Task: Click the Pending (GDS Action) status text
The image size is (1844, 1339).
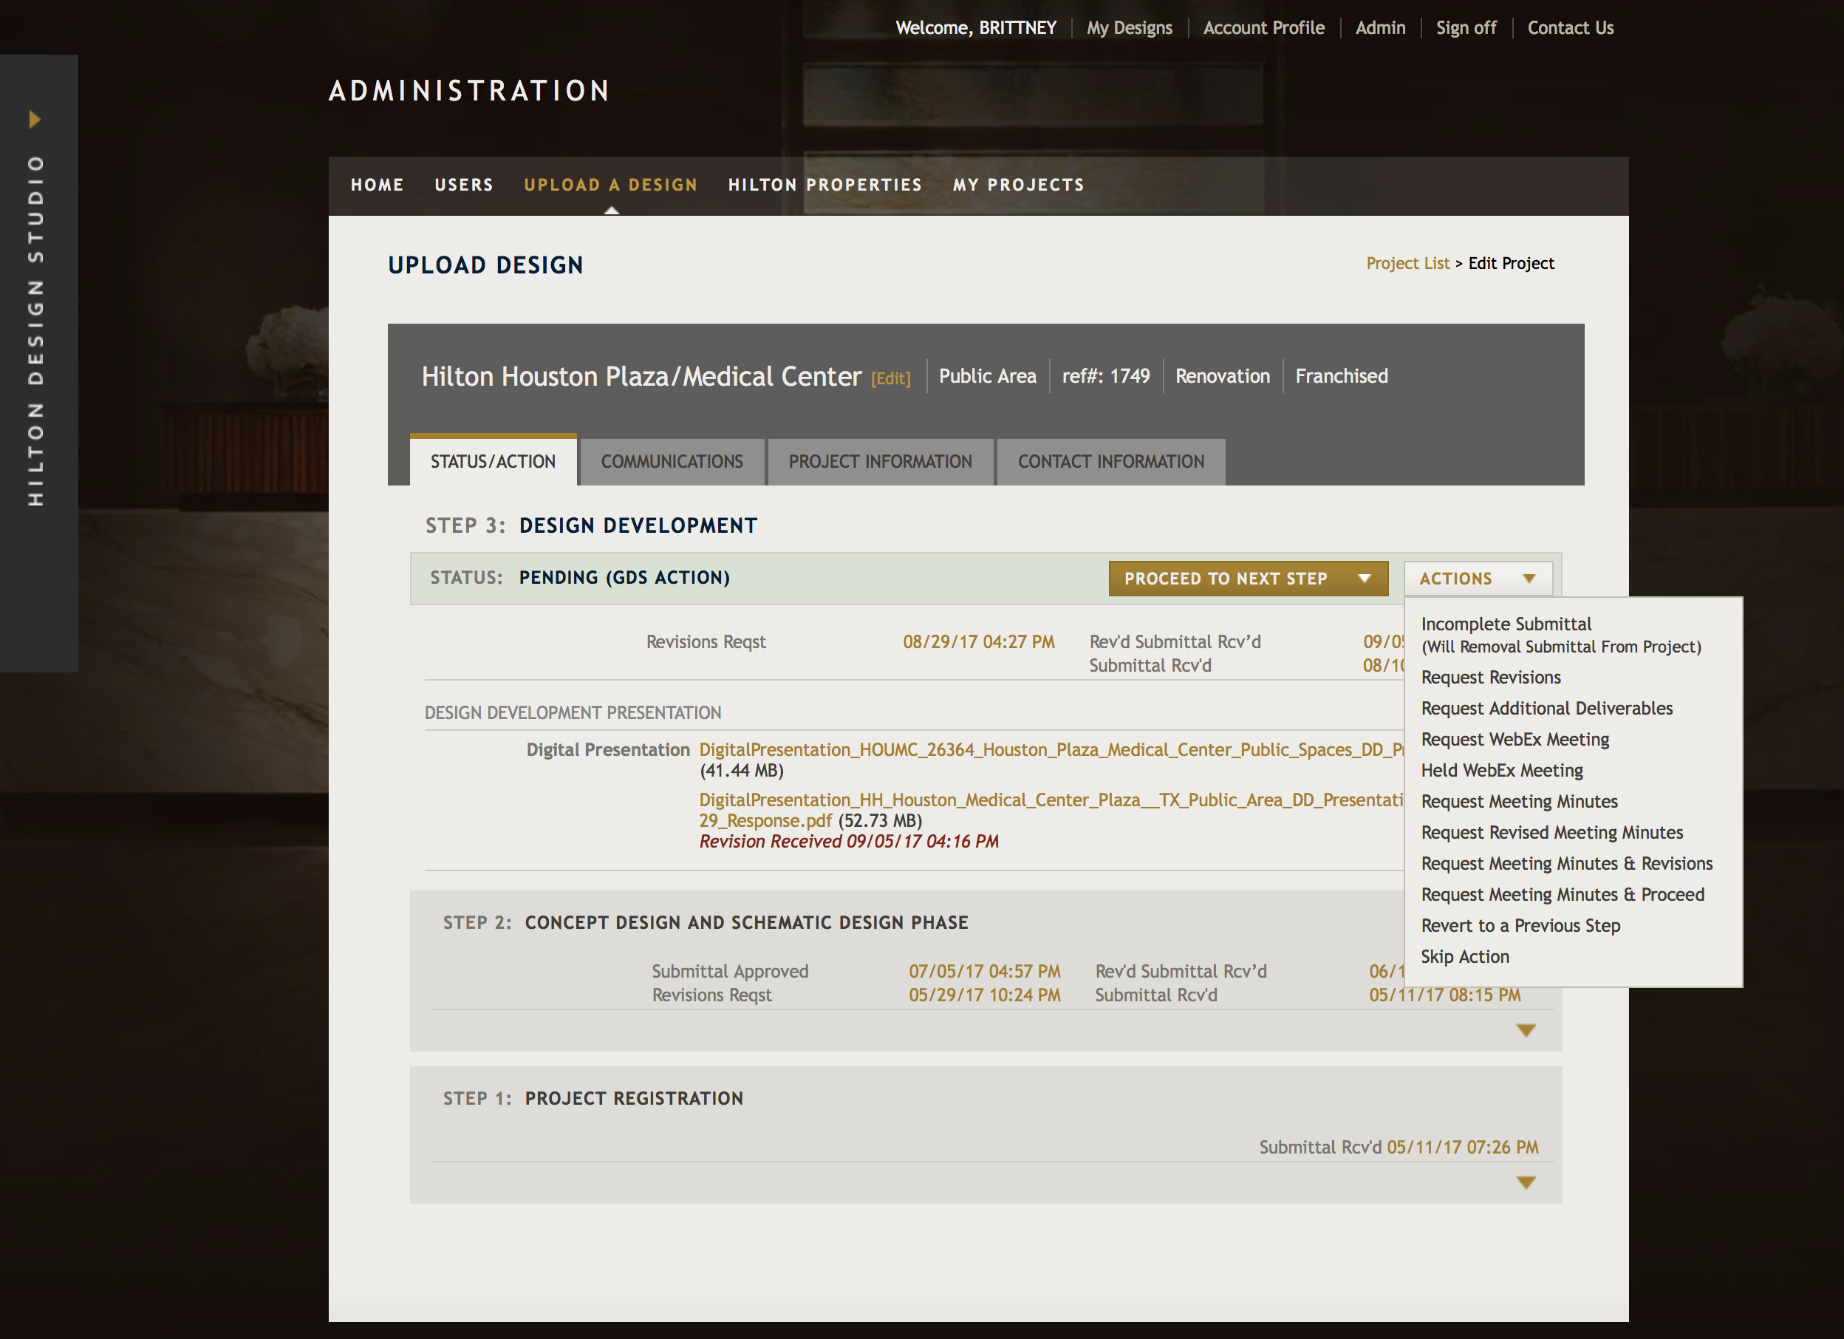Action: point(624,578)
